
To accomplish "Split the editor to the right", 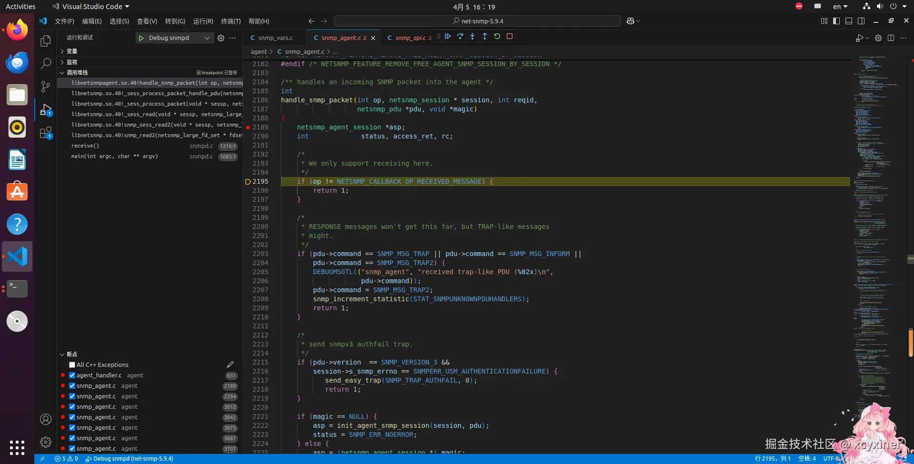I will [891, 38].
